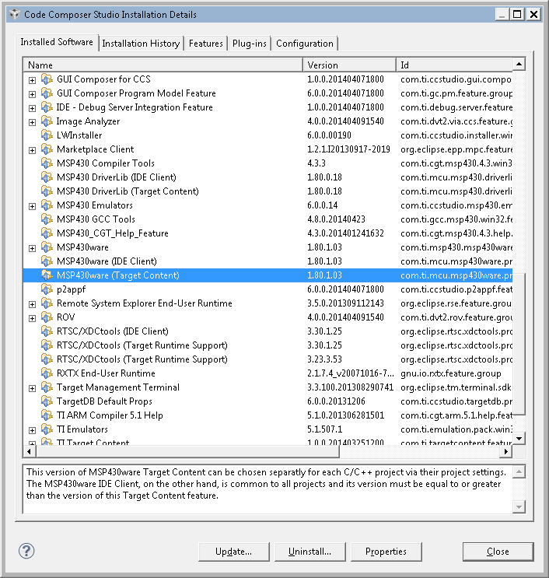This screenshot has width=549, height=578.
Task: Click the MSP430 GCC Tools icon
Action: [47, 219]
